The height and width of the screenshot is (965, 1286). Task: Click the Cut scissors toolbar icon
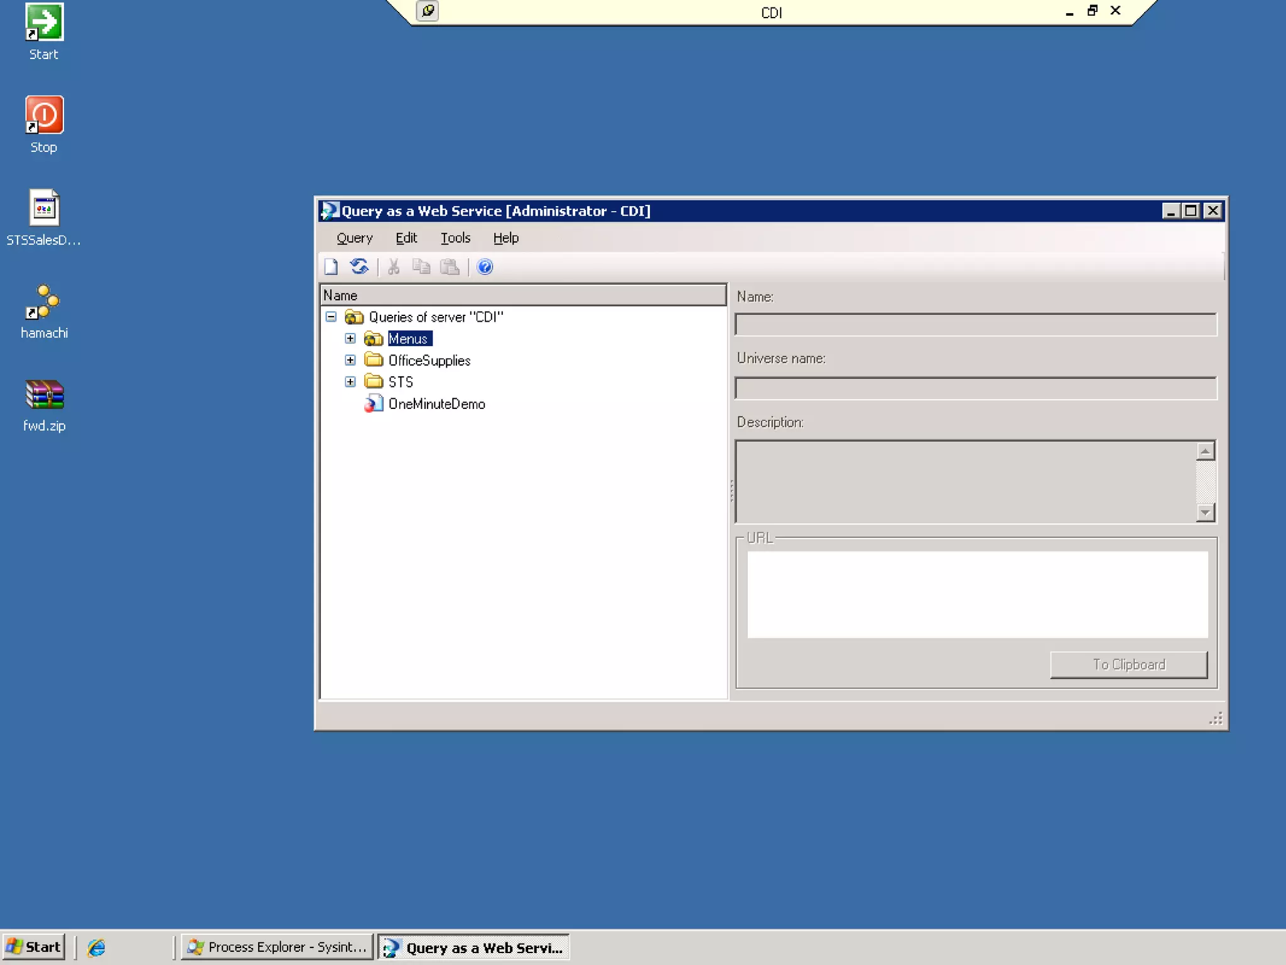pyautogui.click(x=394, y=267)
